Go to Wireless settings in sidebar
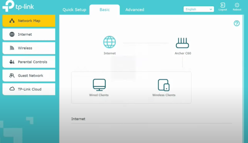The image size is (248, 143). (29, 48)
